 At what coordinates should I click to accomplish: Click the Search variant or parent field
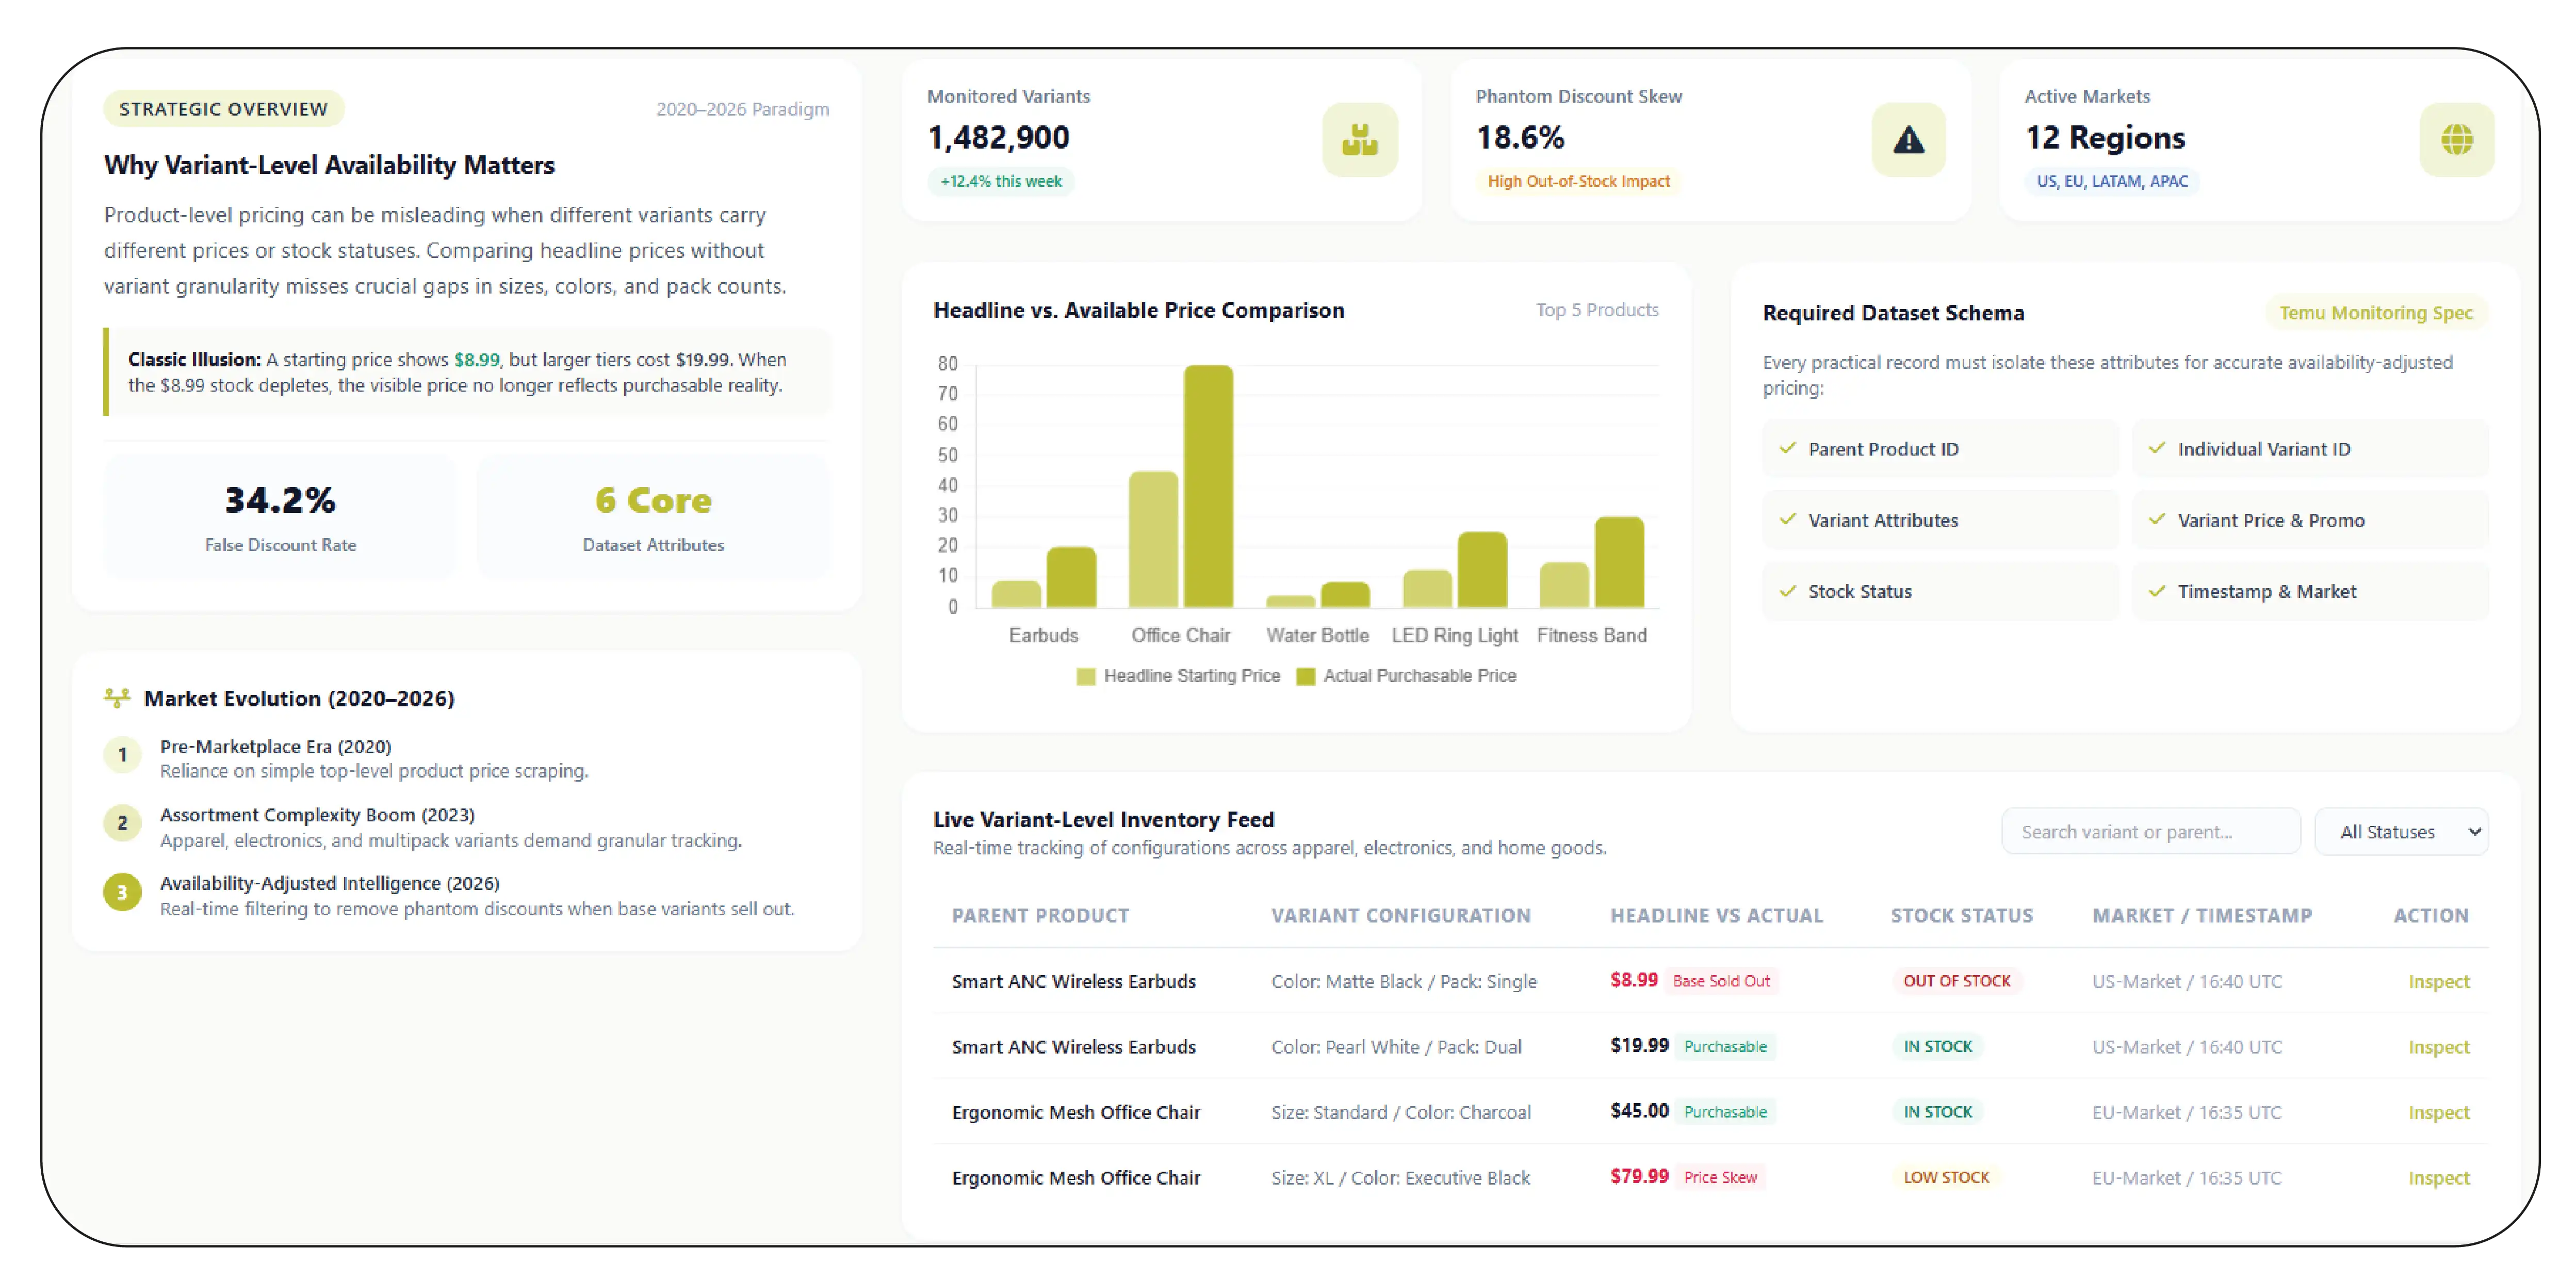(2150, 831)
